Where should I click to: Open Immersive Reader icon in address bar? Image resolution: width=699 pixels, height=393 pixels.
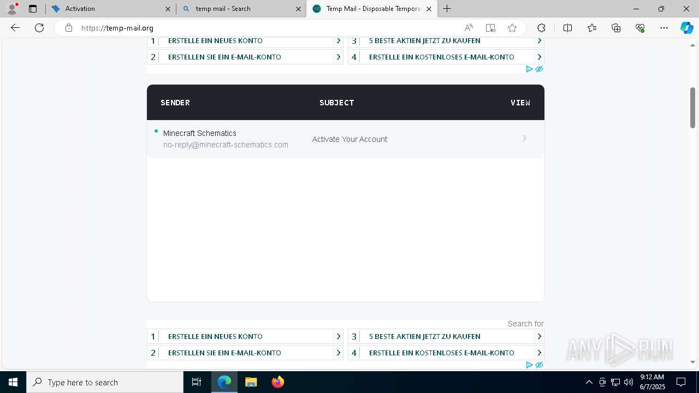click(x=490, y=28)
